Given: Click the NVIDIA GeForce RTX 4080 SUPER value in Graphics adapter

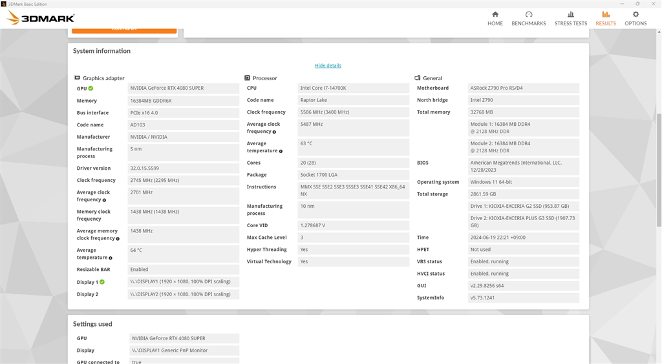Looking at the screenshot, I should pos(183,88).
